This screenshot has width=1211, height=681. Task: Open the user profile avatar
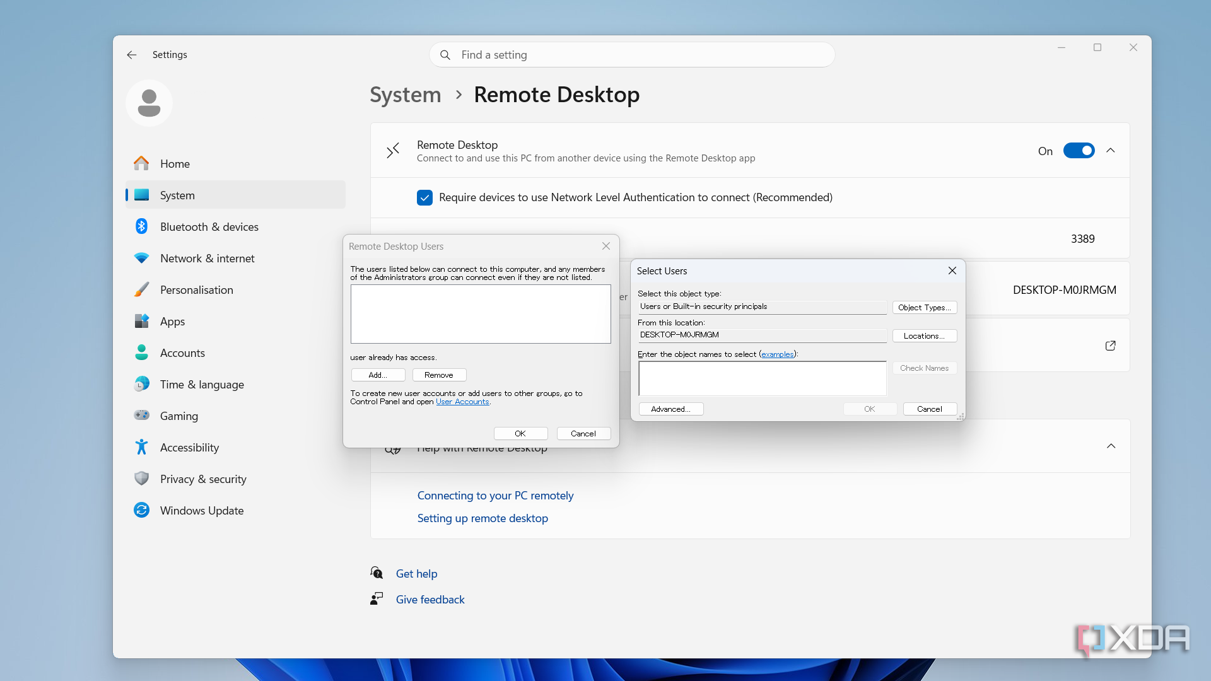(149, 103)
